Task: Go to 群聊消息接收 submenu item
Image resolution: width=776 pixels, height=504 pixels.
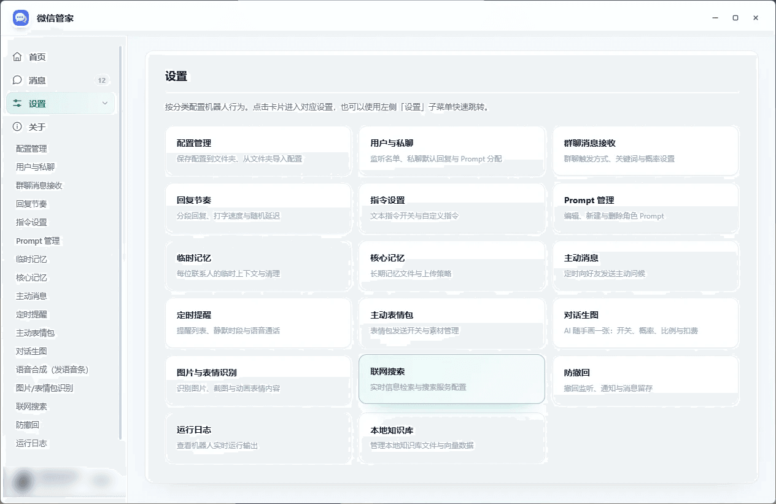Action: pyautogui.click(x=39, y=185)
